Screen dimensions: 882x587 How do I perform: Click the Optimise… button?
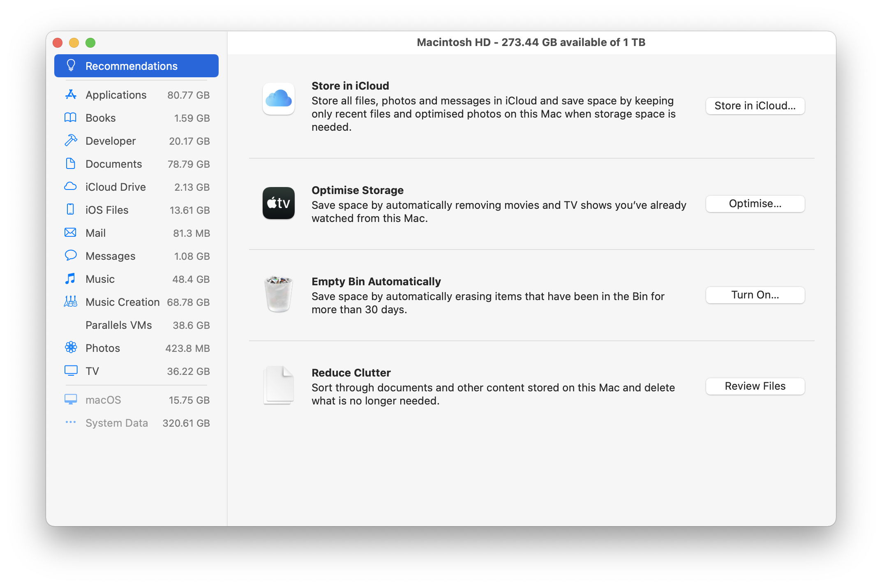755,203
